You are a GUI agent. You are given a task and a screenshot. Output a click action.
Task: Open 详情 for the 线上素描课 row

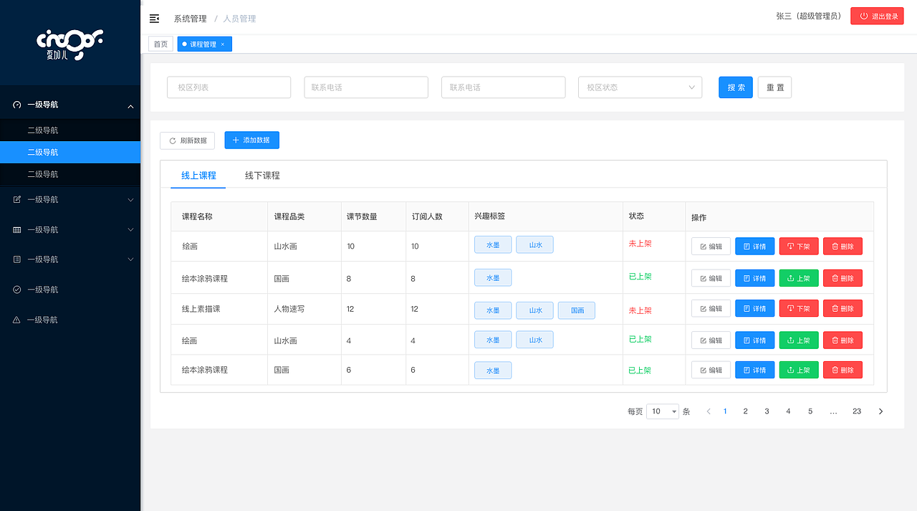coord(754,308)
